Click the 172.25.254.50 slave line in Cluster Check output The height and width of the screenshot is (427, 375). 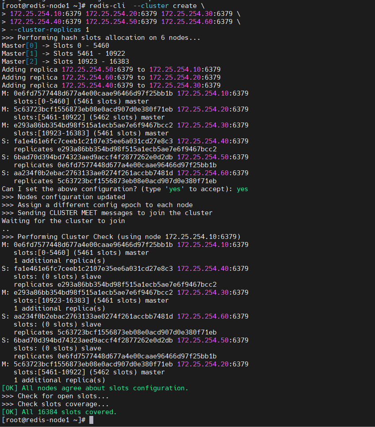pos(125,340)
